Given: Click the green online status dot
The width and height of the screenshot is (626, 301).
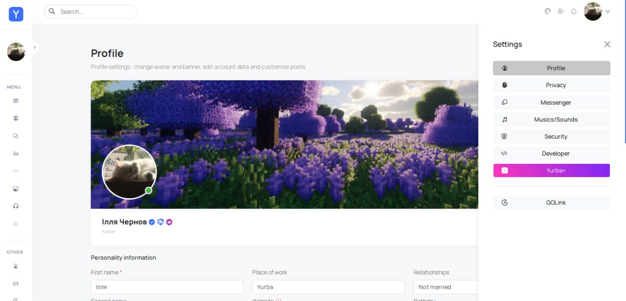Looking at the screenshot, I should pos(149,190).
